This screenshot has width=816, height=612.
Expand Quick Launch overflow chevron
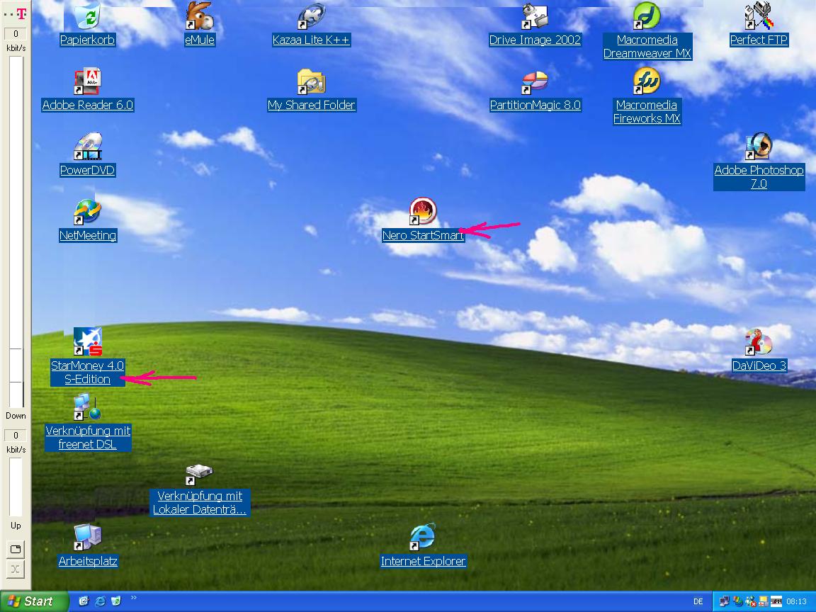point(134,597)
